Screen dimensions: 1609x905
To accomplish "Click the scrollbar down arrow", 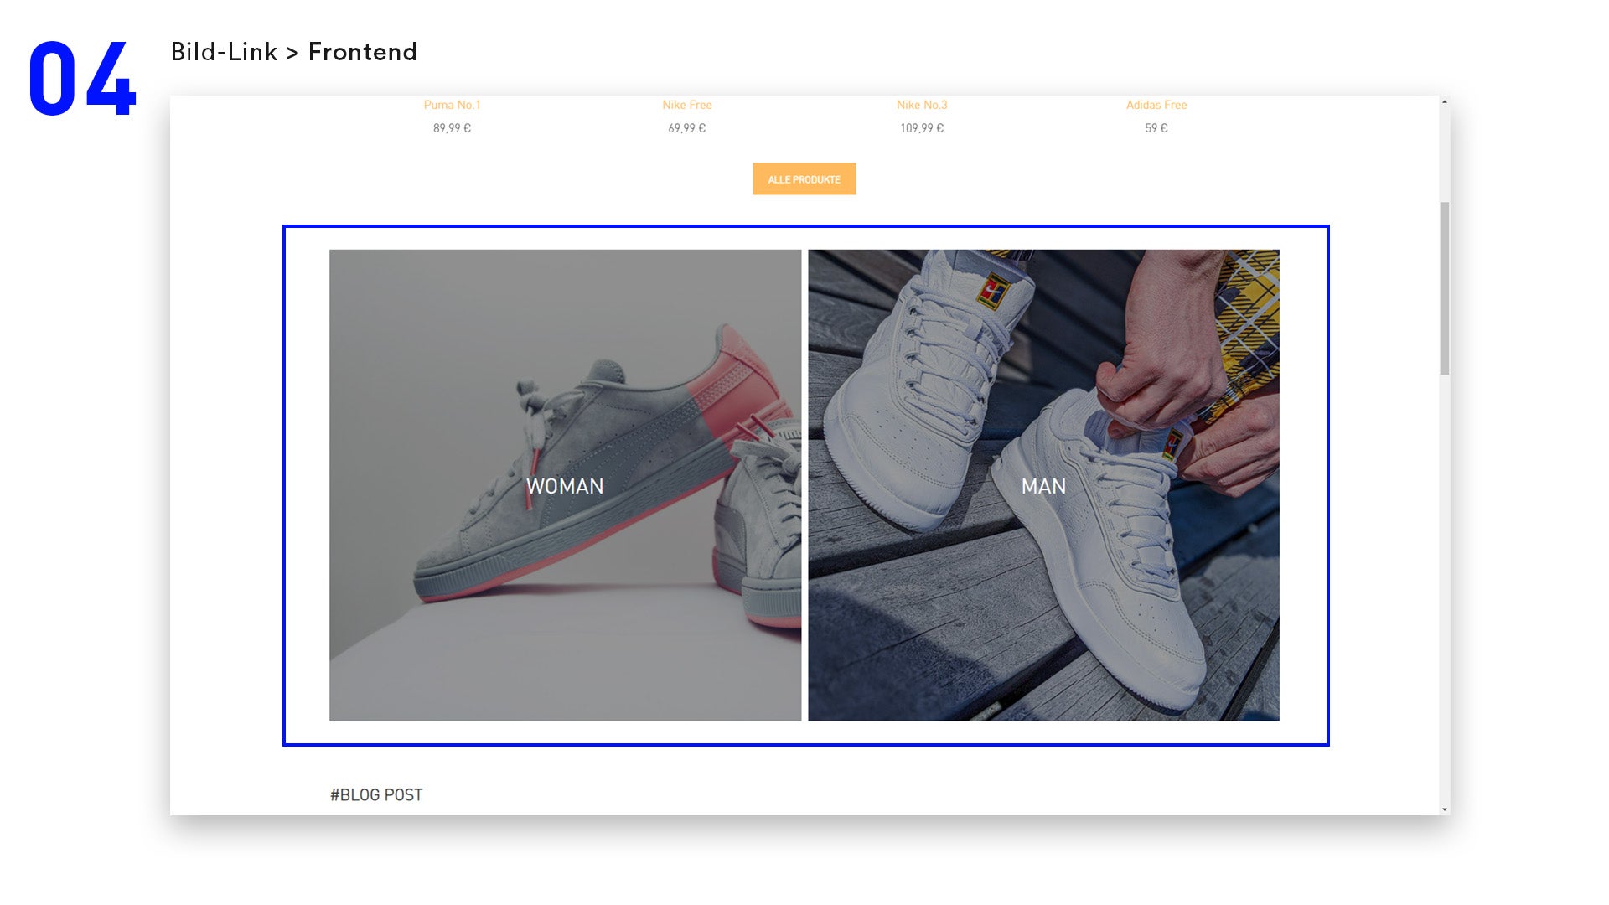I will click(x=1445, y=809).
